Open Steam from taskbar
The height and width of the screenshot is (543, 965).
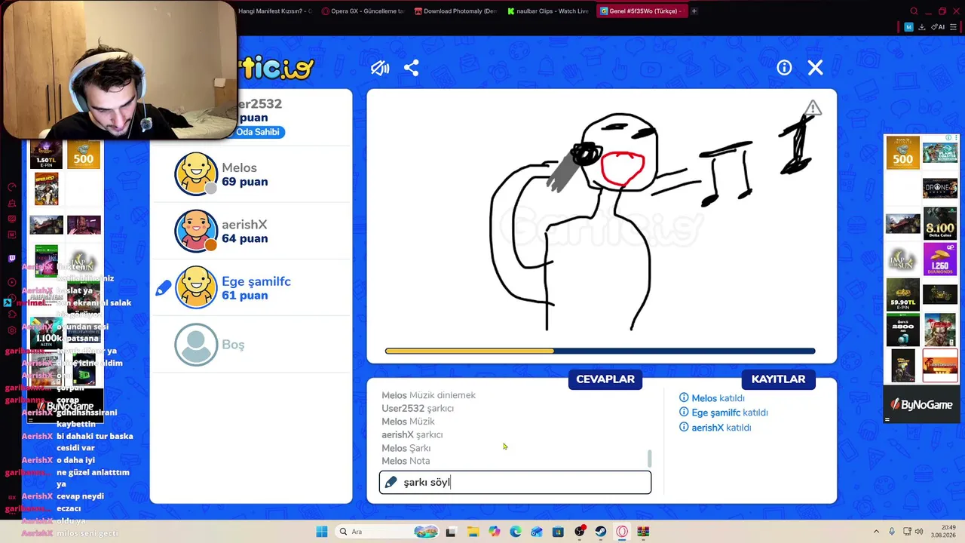pos(601,532)
